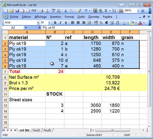
Task: Switch to the Feuil2 sheet tab
Action: coord(36,130)
